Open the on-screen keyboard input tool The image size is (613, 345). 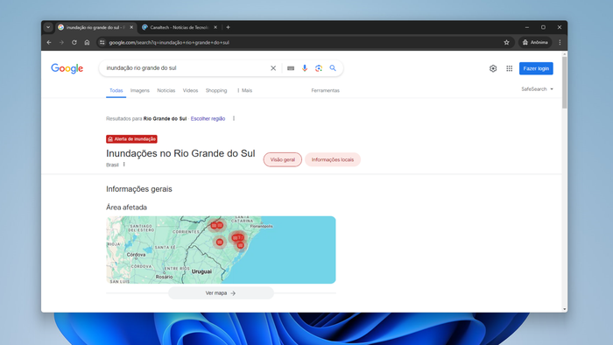291,68
